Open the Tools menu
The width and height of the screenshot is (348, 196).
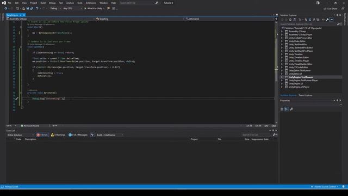click(80, 3)
